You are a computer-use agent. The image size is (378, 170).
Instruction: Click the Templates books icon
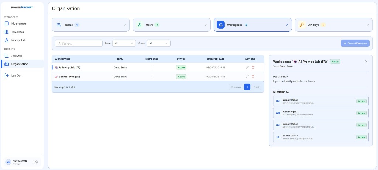pyautogui.click(x=7, y=32)
